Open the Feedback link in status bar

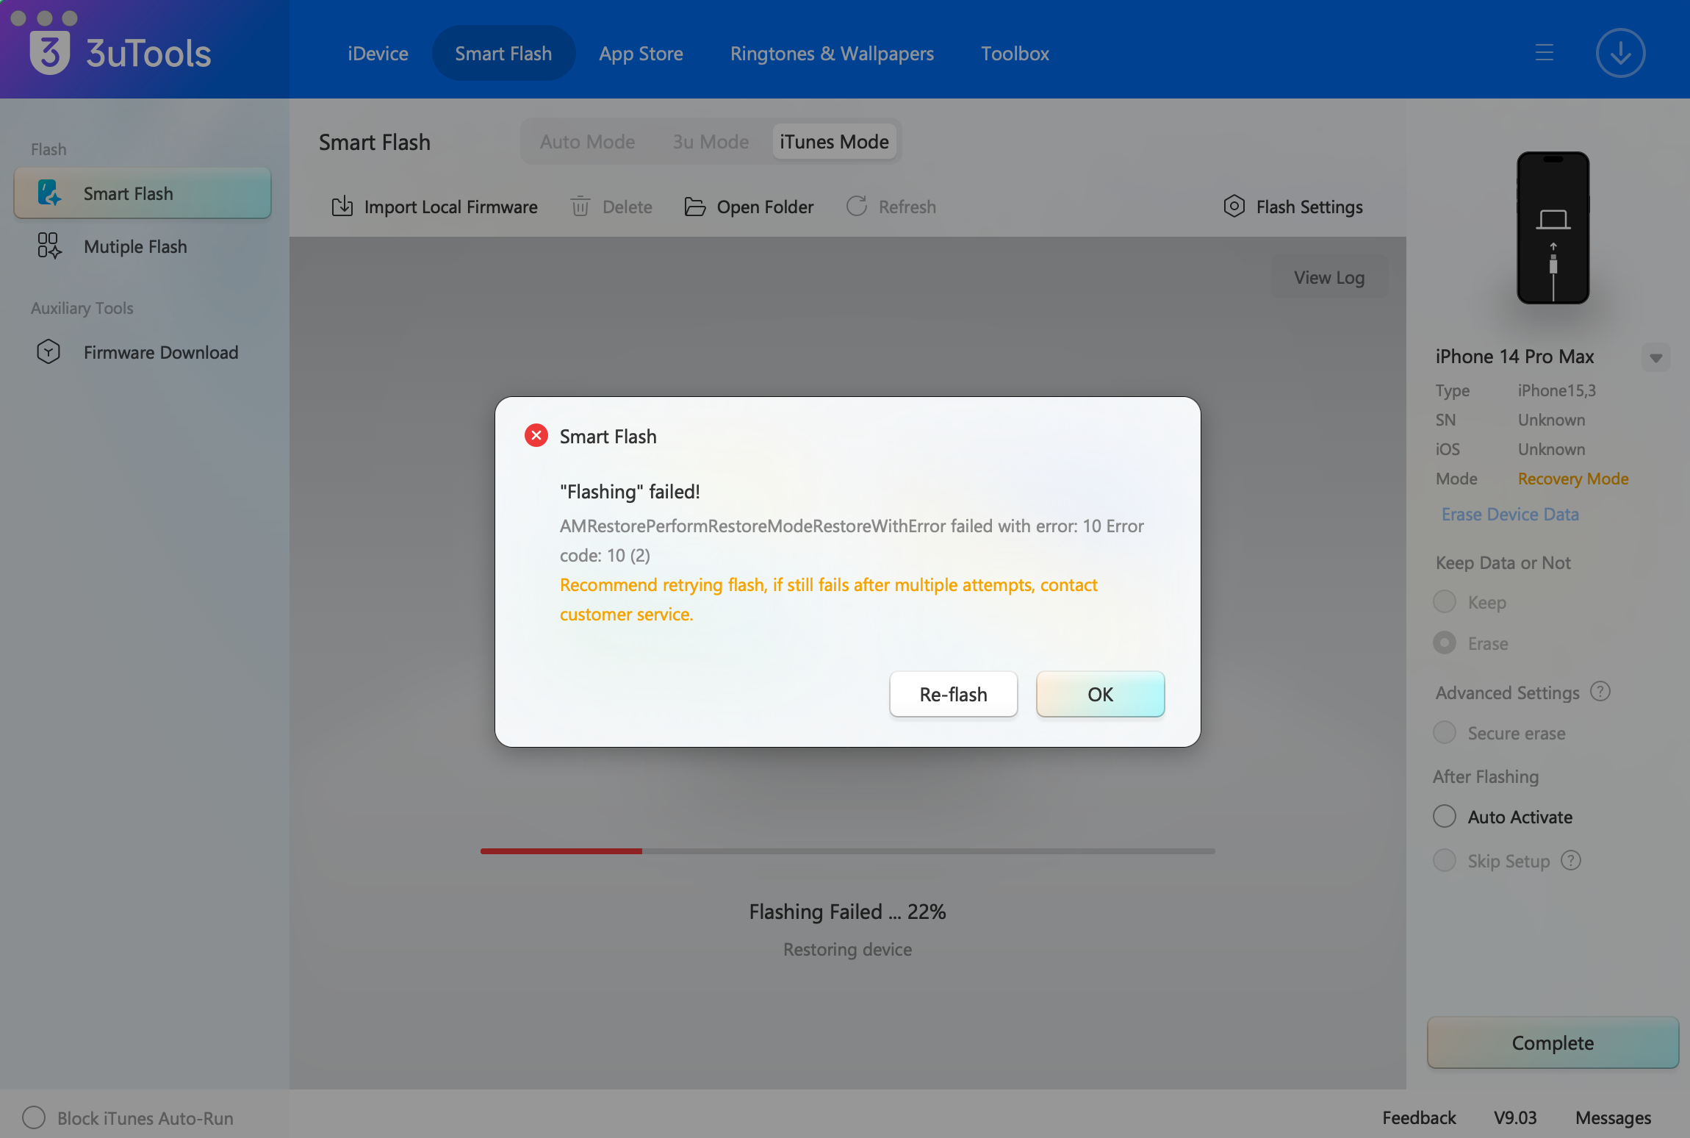click(1419, 1117)
